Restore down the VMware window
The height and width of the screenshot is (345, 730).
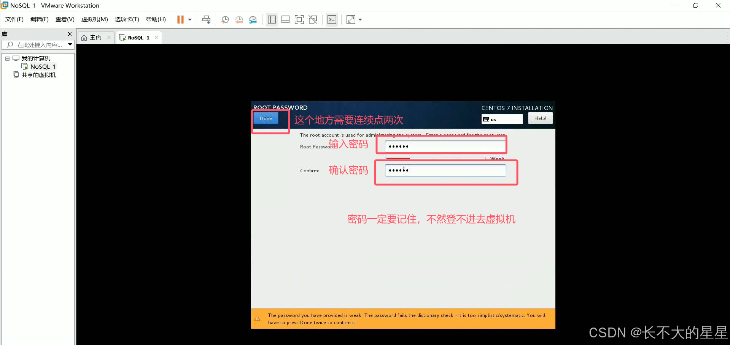coord(696,5)
